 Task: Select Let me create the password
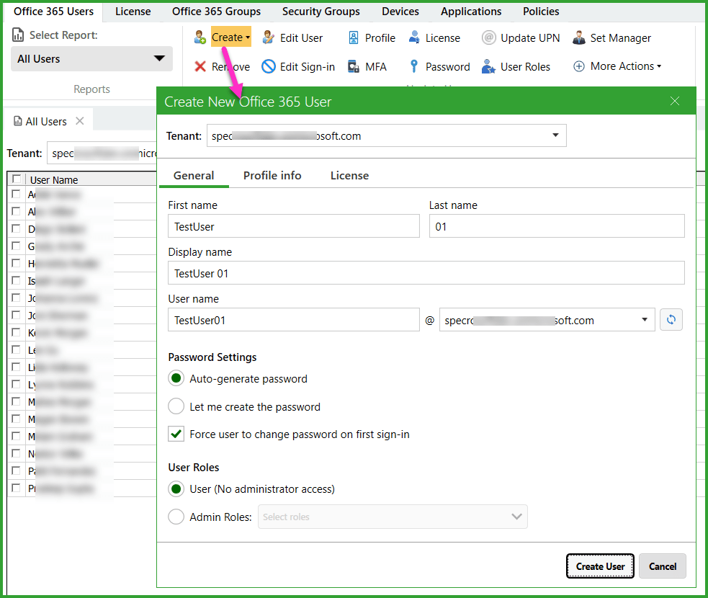(176, 406)
